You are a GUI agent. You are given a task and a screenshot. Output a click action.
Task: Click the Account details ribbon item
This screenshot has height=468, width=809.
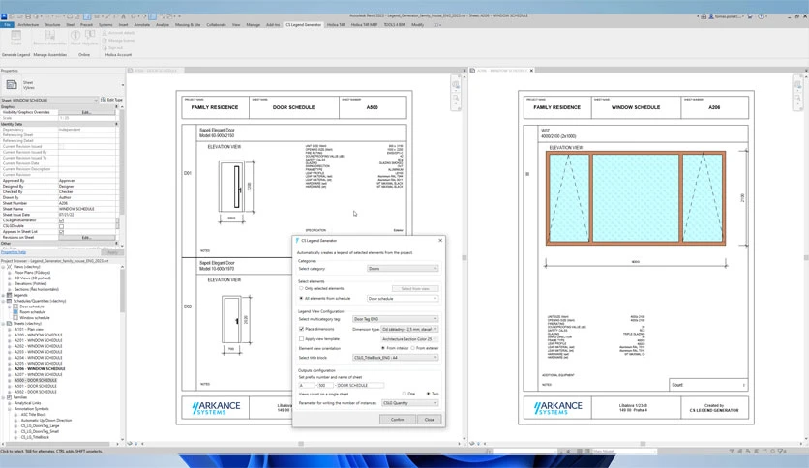tap(119, 33)
